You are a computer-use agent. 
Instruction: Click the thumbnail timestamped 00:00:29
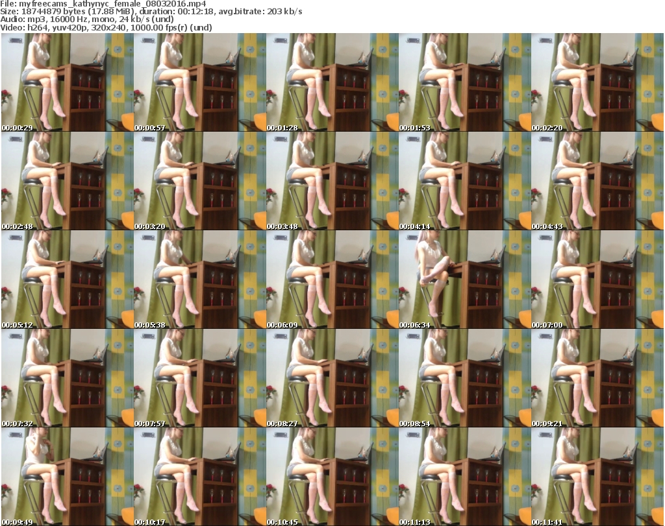click(x=66, y=82)
